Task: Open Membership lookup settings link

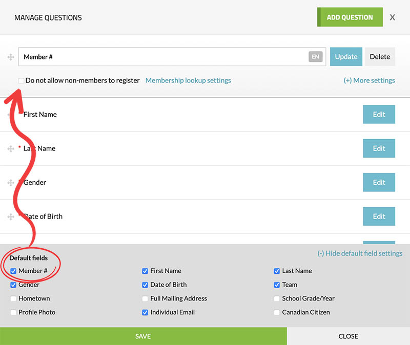Action: [x=188, y=80]
